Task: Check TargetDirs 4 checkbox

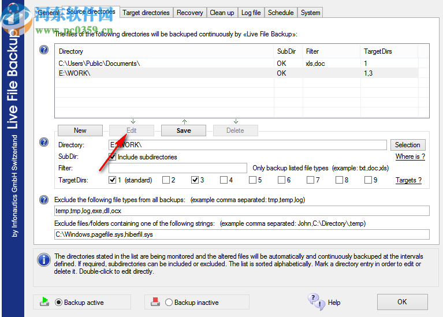Action: (224, 180)
